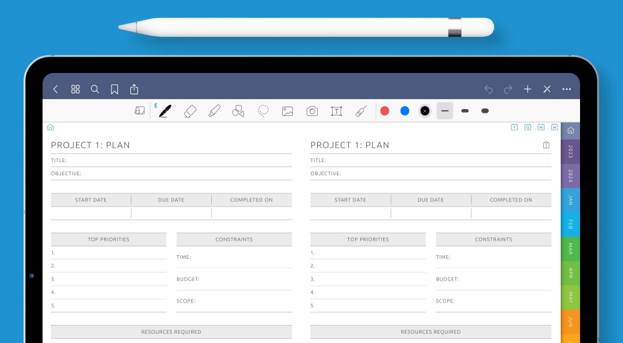
Task: Select the Pen tool
Action: [x=164, y=111]
